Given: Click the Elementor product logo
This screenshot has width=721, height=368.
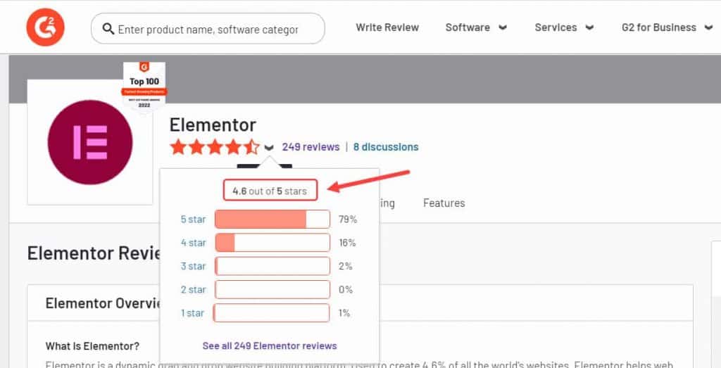Looking at the screenshot, I should [x=89, y=142].
